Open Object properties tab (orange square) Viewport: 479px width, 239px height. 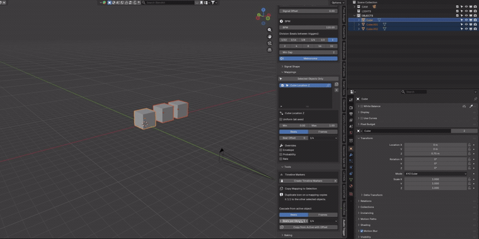[350, 149]
